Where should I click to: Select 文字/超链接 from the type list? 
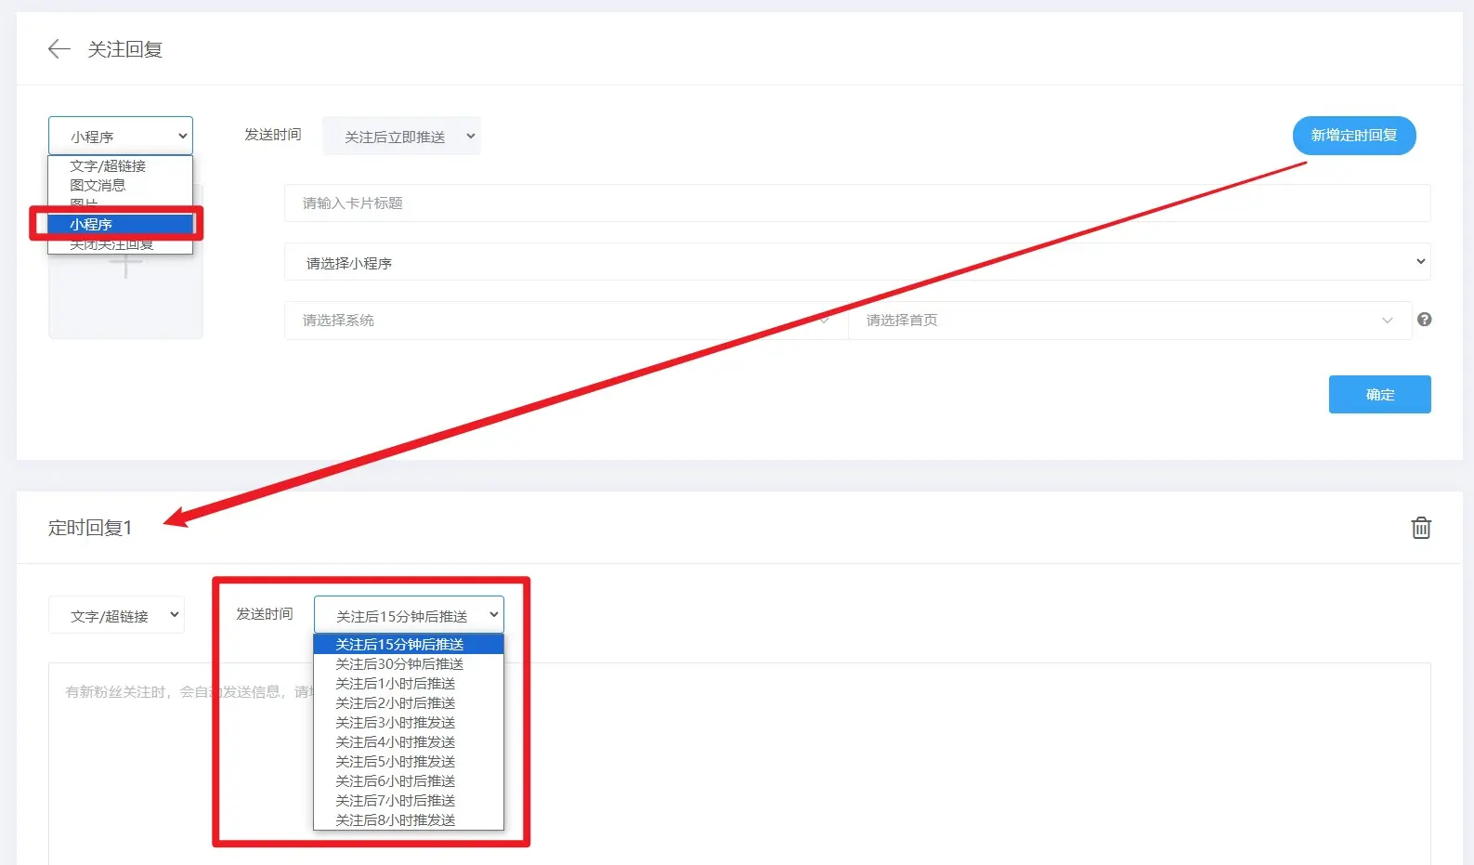(x=108, y=166)
